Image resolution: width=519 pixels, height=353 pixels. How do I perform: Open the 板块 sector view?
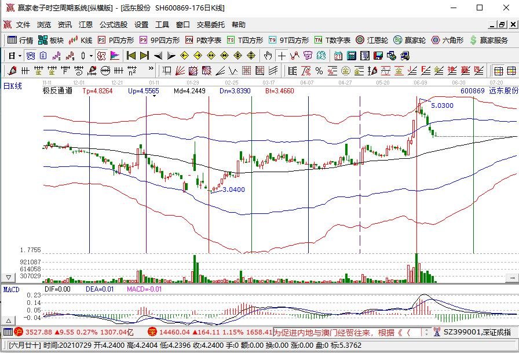50,40
